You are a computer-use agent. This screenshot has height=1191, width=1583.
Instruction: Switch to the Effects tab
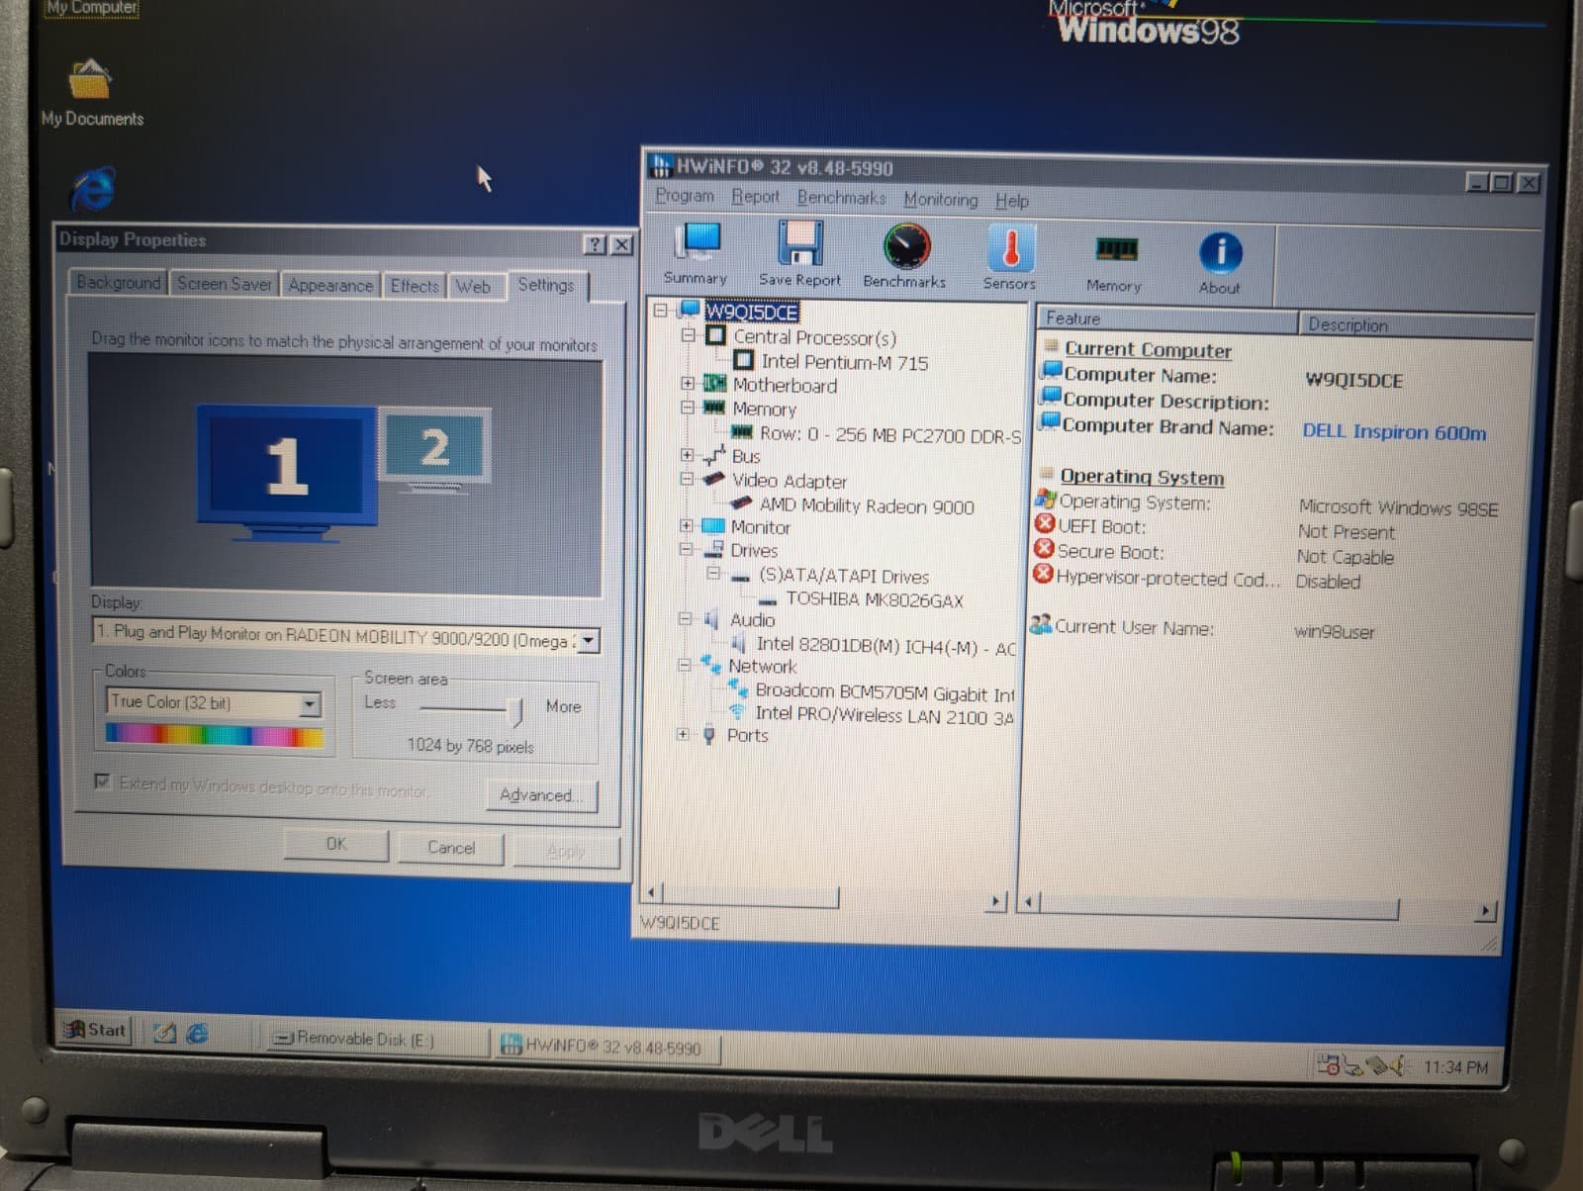pyautogui.click(x=415, y=286)
